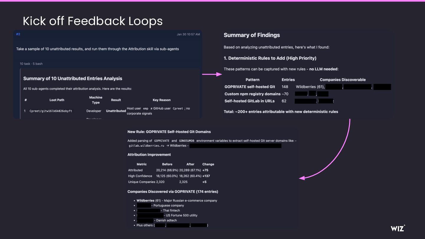The image size is (425, 239).
Task: Click the '+137' change value
Action: point(206,176)
